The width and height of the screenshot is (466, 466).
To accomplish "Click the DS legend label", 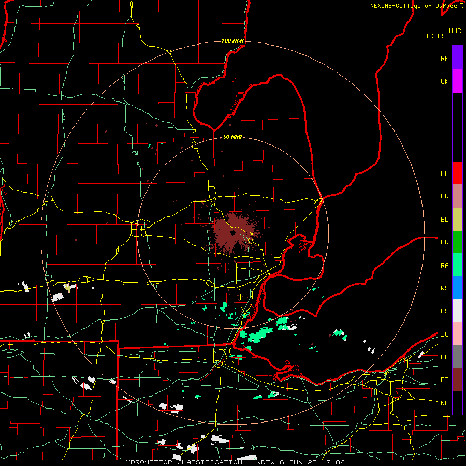I will [x=445, y=311].
